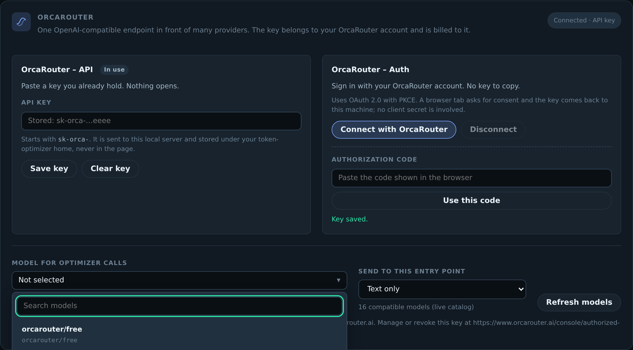This screenshot has height=350, width=633.
Task: Click the Connected · API key status badge
Action: [x=584, y=20]
